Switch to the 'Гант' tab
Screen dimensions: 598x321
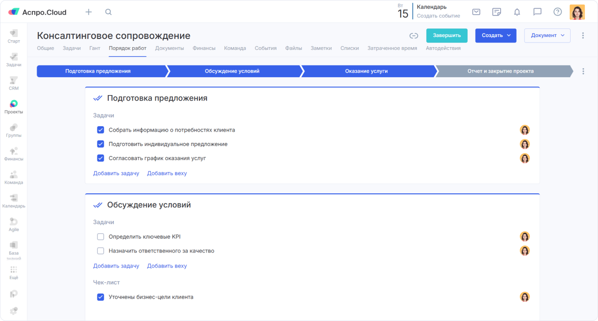(95, 48)
